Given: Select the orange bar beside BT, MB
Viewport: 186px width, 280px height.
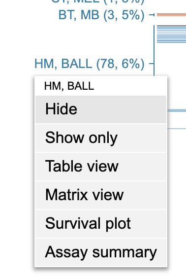Looking at the screenshot, I should click(x=171, y=15).
